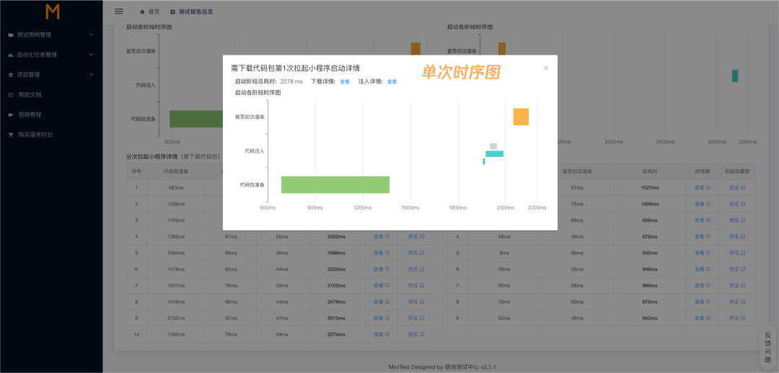Close the 启动详情 dialog with the X
779x373 pixels.
pos(546,68)
